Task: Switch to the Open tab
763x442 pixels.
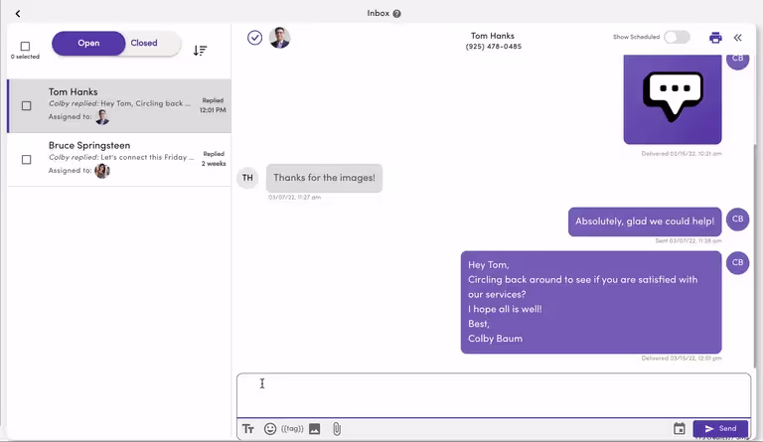Action: (x=88, y=44)
